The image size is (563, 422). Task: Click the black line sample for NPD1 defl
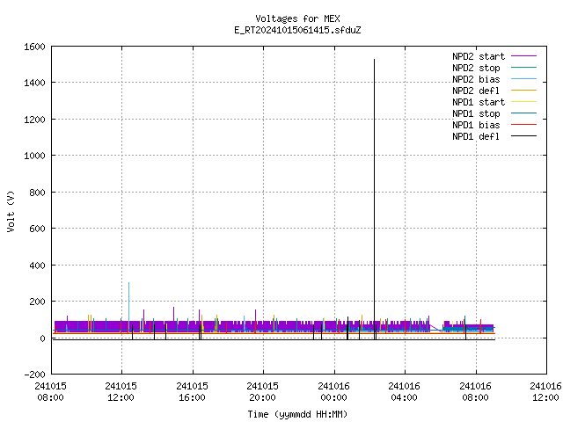click(523, 136)
